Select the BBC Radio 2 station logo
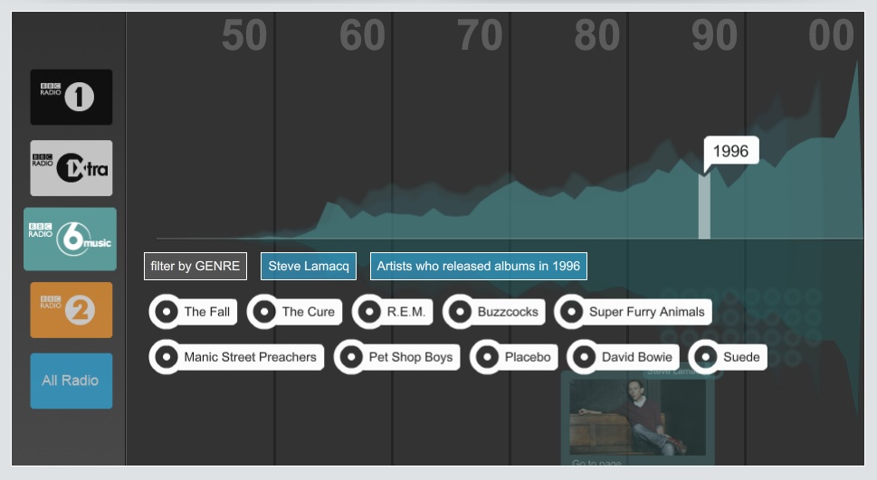 71,310
